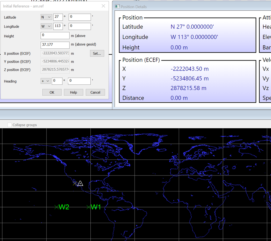Toggle the Collapse groups checkbox

pos(10,125)
